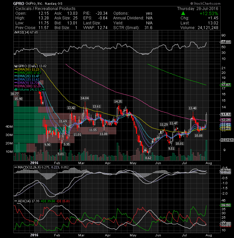Viewport: 234px width, 238px height.
Task: Click the SCTR (Small) value 31.6
Action: (x=148, y=28)
